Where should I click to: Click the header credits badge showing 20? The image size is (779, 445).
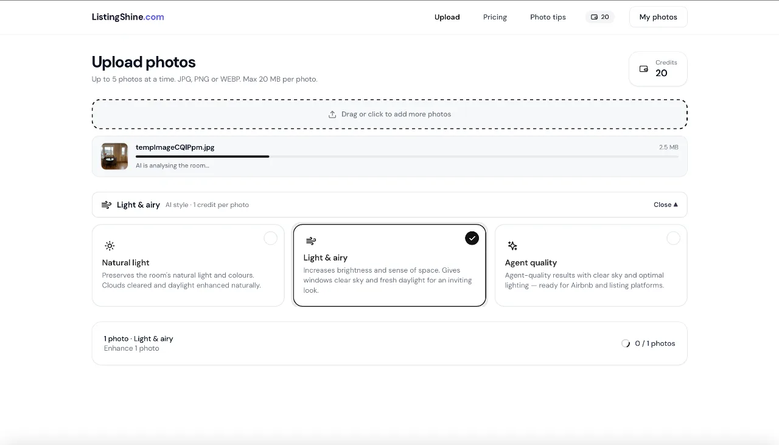click(600, 17)
